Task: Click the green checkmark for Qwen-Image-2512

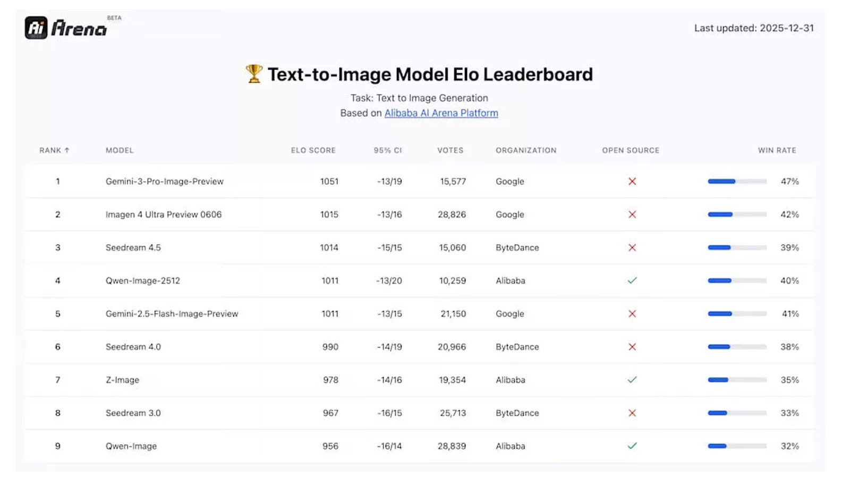Action: click(x=632, y=280)
